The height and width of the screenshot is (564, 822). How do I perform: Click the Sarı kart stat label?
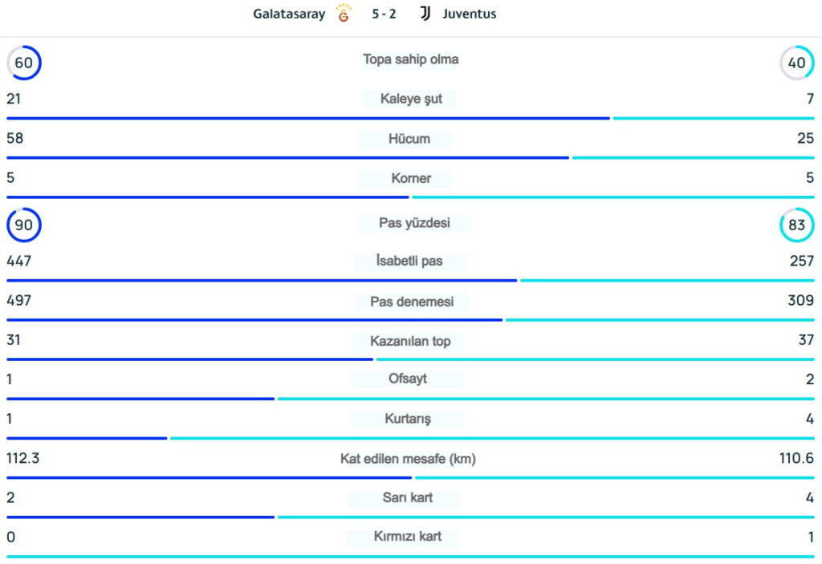[408, 497]
